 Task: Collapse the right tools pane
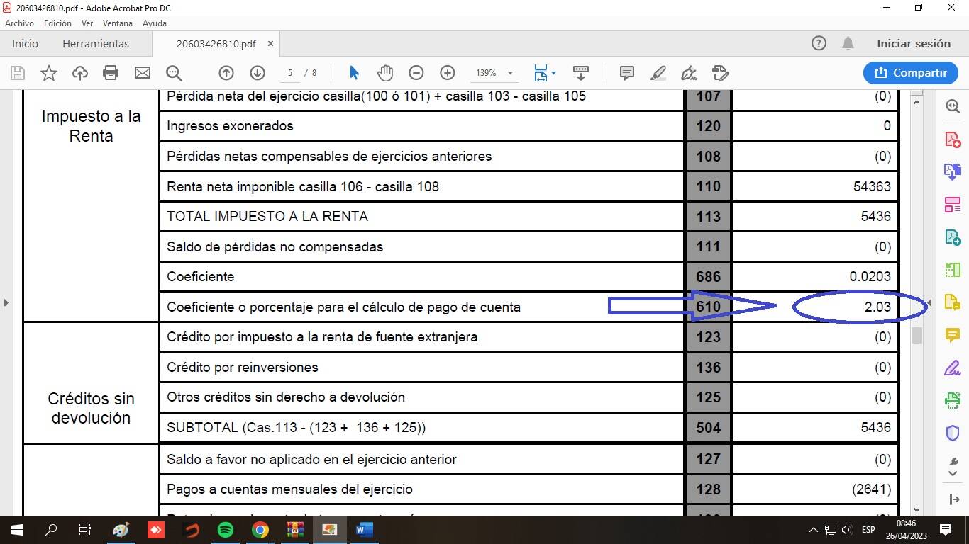click(x=929, y=302)
